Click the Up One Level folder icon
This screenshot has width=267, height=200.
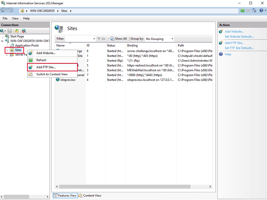click(x=16, y=31)
